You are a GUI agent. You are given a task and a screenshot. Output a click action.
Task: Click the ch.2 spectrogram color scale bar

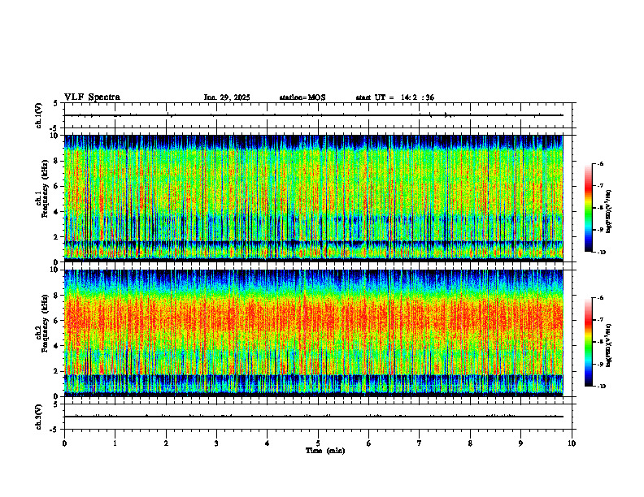(x=588, y=342)
